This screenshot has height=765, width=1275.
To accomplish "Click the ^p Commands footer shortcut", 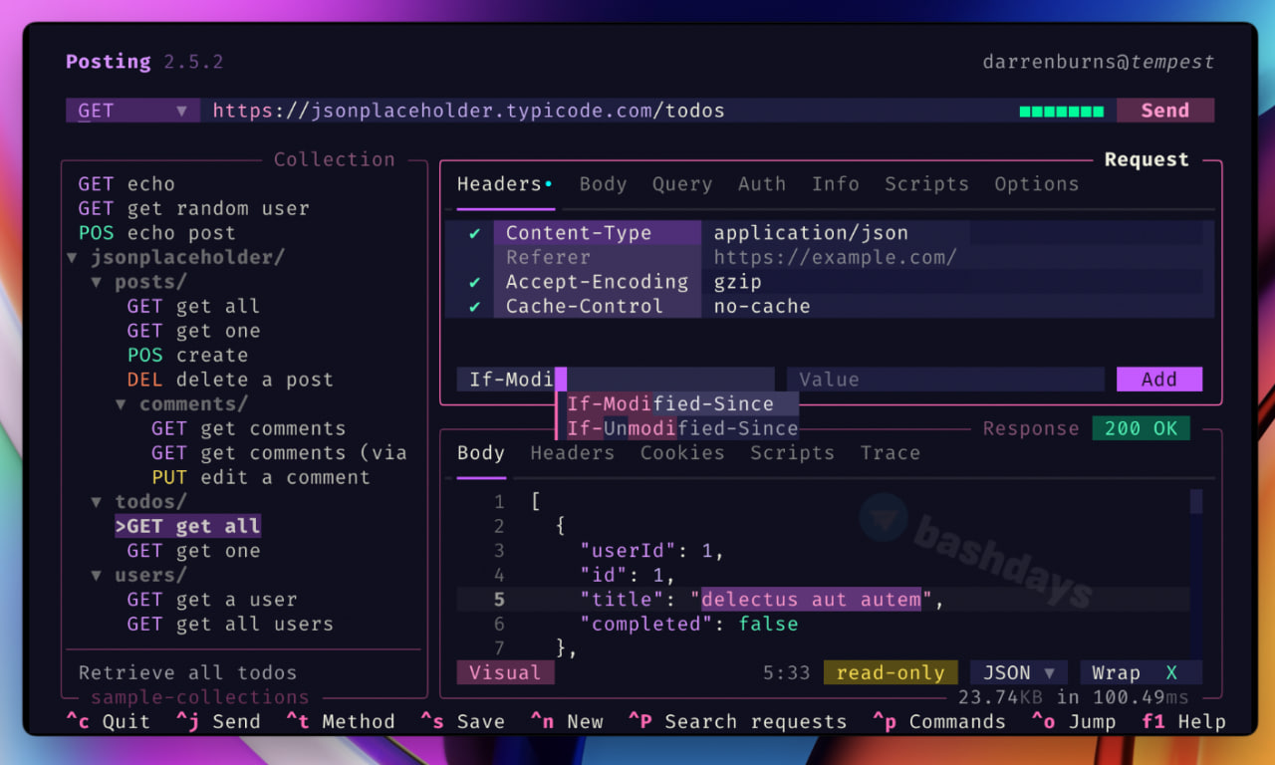I will [x=938, y=722].
